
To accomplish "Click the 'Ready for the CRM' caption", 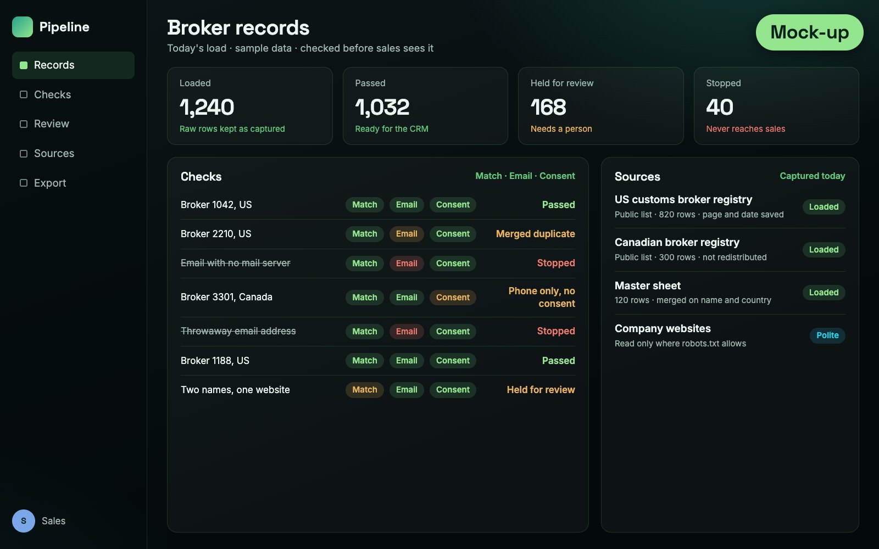I will (392, 129).
